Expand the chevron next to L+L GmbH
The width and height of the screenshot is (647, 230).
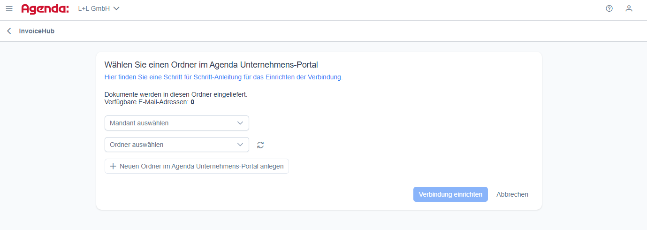pyautogui.click(x=116, y=8)
